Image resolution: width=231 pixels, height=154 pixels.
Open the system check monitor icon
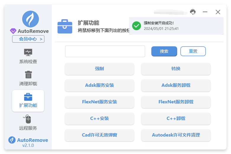pyautogui.click(x=28, y=52)
